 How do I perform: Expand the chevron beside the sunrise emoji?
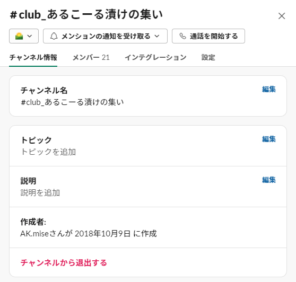click(30, 36)
